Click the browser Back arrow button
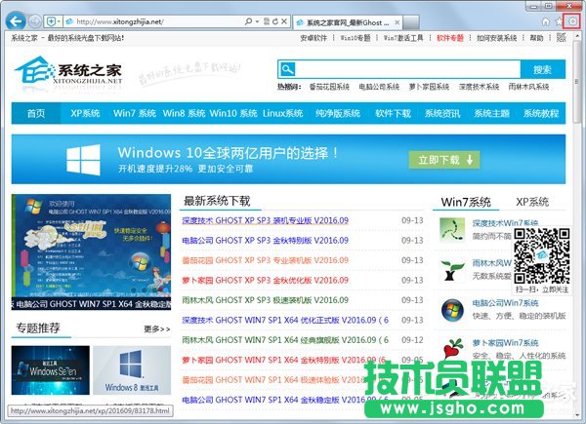Image resolution: width=586 pixels, height=424 pixels. pos(16,21)
